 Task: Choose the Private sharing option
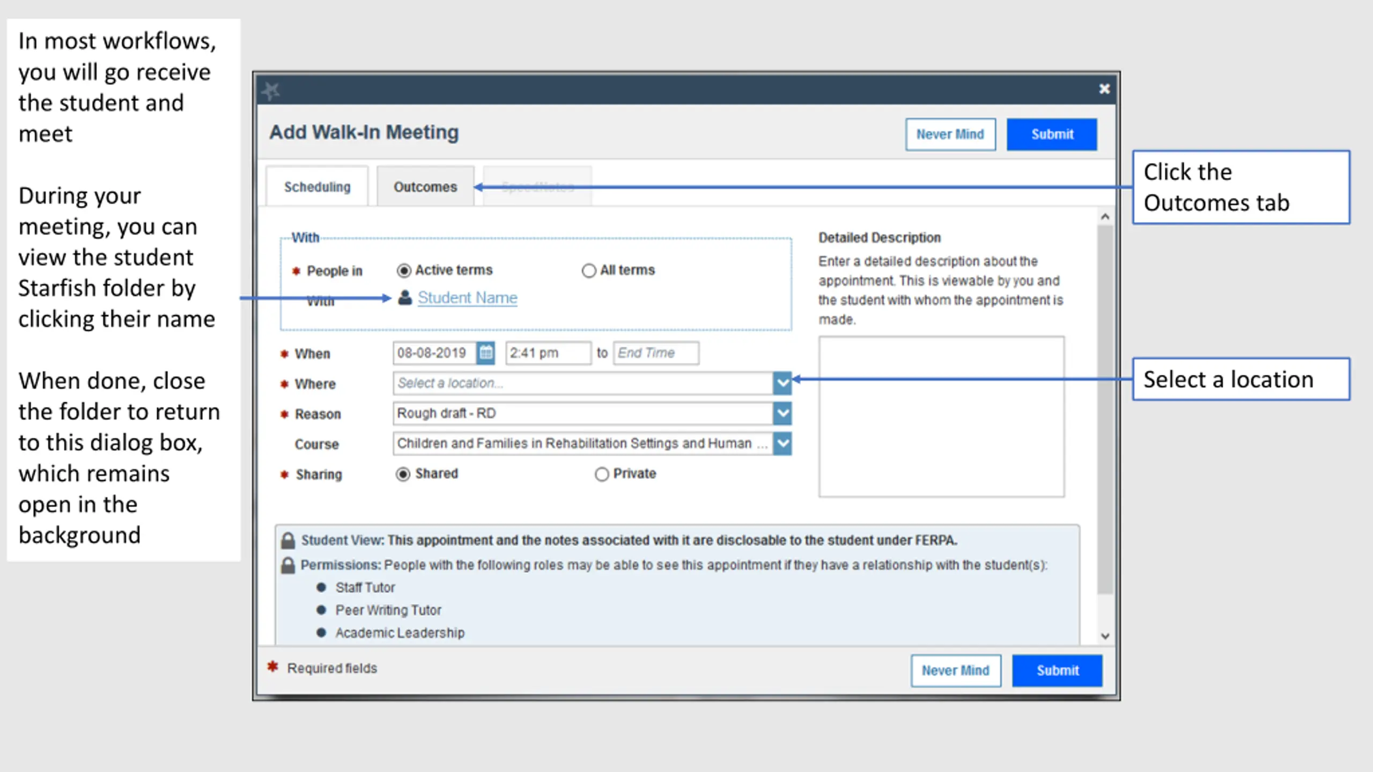[602, 474]
